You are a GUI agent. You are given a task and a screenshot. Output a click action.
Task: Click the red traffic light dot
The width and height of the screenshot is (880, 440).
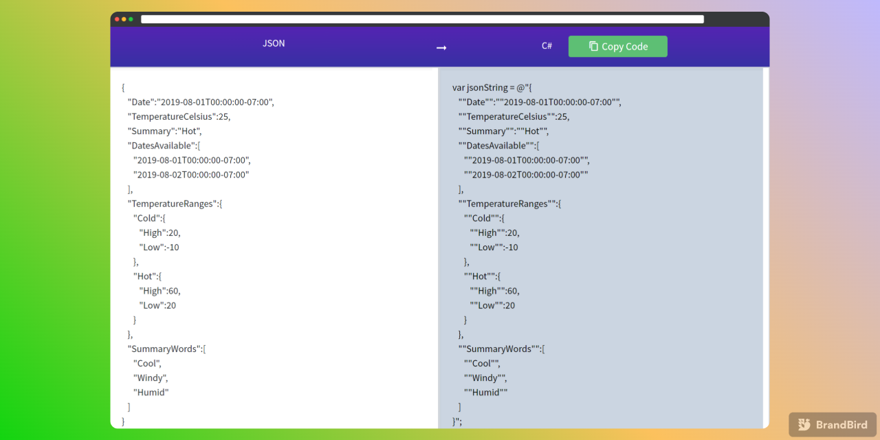click(x=117, y=19)
